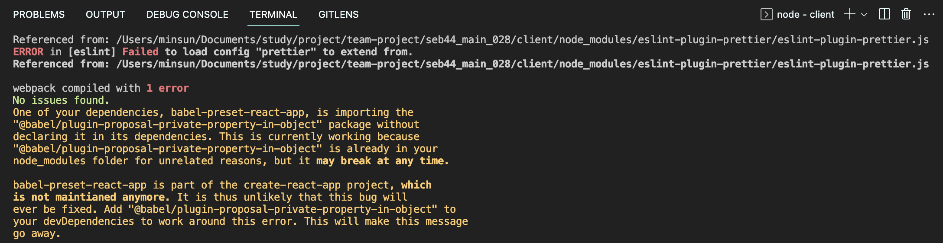Open the GITLENS tab

click(x=338, y=14)
